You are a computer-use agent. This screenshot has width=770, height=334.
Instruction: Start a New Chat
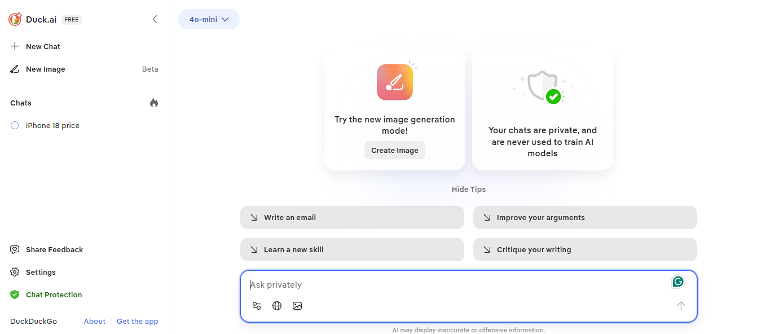pos(43,46)
